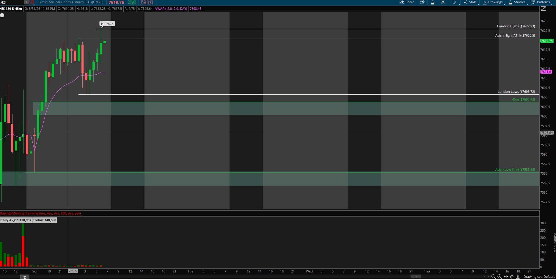Screen dimensions: 556x279
Task: Click the Share button
Action: click(x=406, y=2)
